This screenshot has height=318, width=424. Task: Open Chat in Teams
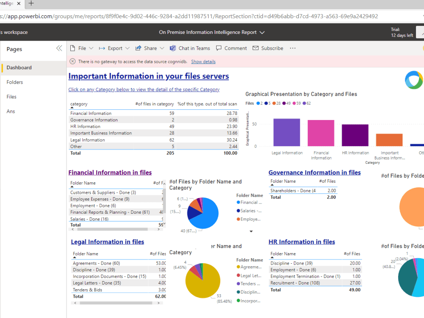pos(190,48)
